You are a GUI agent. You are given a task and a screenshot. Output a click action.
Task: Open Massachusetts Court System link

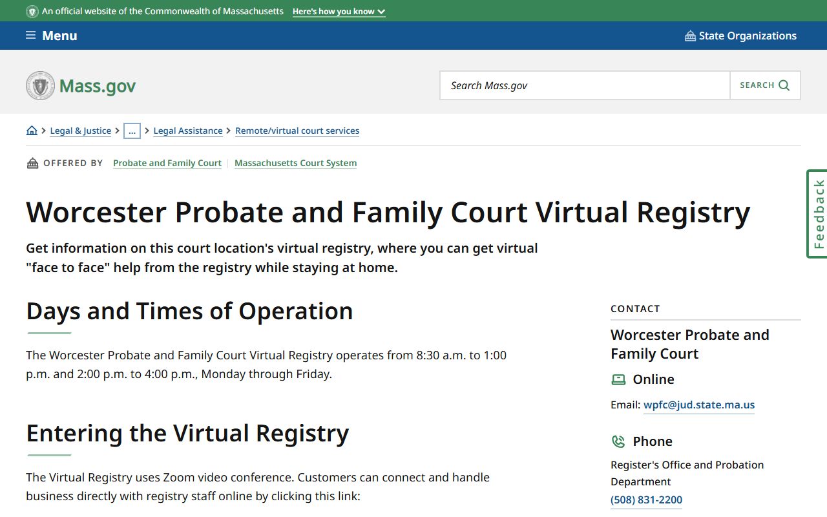point(295,163)
